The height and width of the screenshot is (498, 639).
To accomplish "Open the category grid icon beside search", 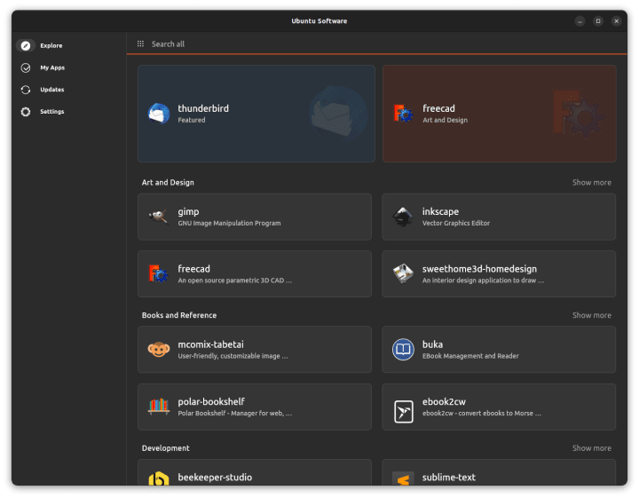I will click(x=140, y=43).
